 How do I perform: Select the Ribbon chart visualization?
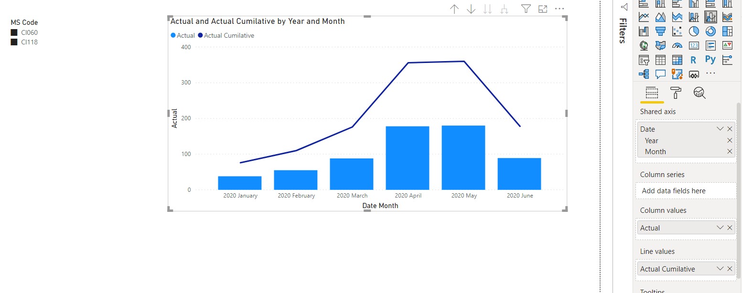727,17
